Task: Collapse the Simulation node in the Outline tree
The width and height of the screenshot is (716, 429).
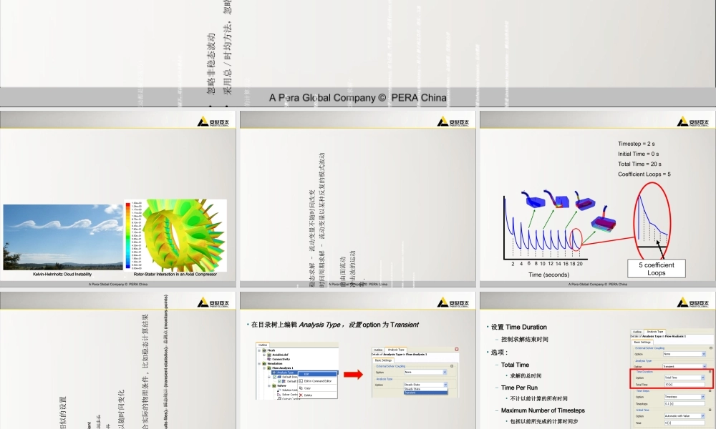Action: click(x=259, y=363)
